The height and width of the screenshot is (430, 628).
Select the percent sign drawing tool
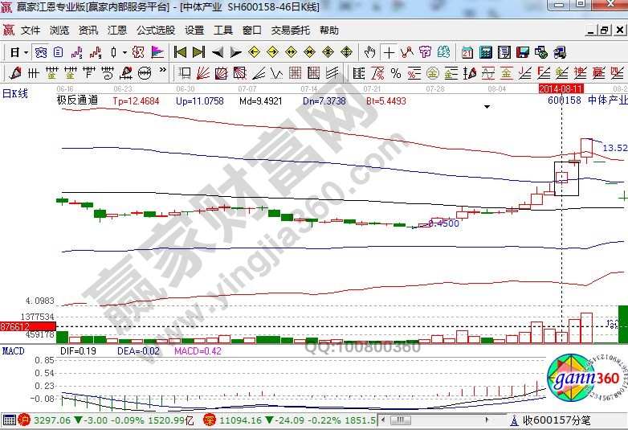395,73
